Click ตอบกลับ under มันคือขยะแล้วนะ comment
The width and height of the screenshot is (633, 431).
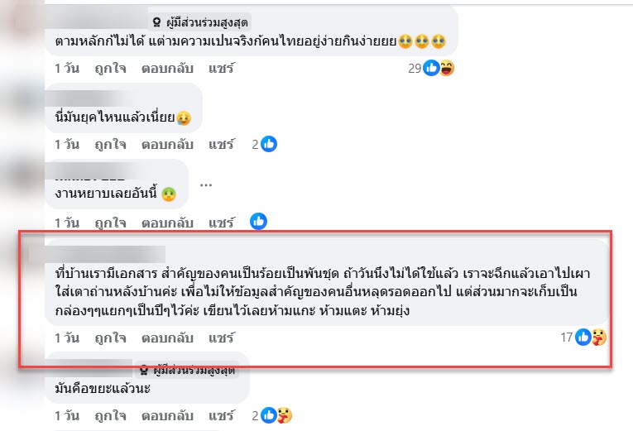point(167,415)
